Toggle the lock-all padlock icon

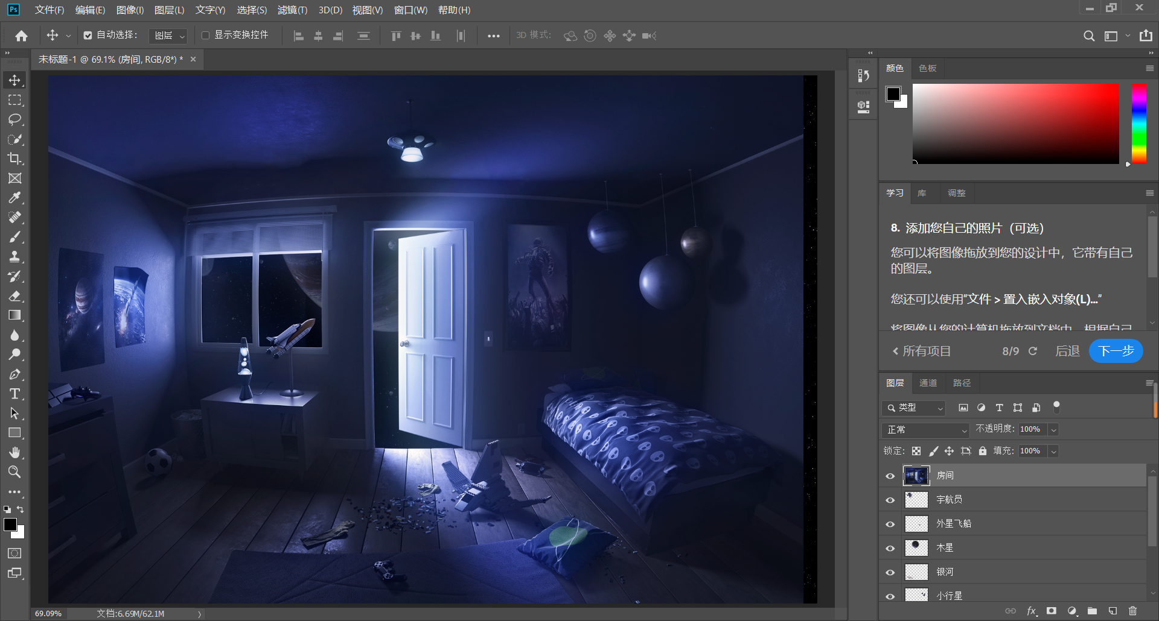tap(983, 451)
